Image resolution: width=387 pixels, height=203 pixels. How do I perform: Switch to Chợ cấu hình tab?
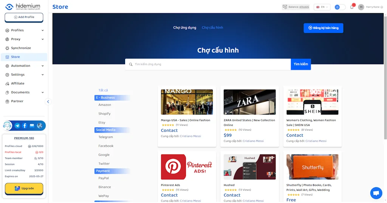212,27
